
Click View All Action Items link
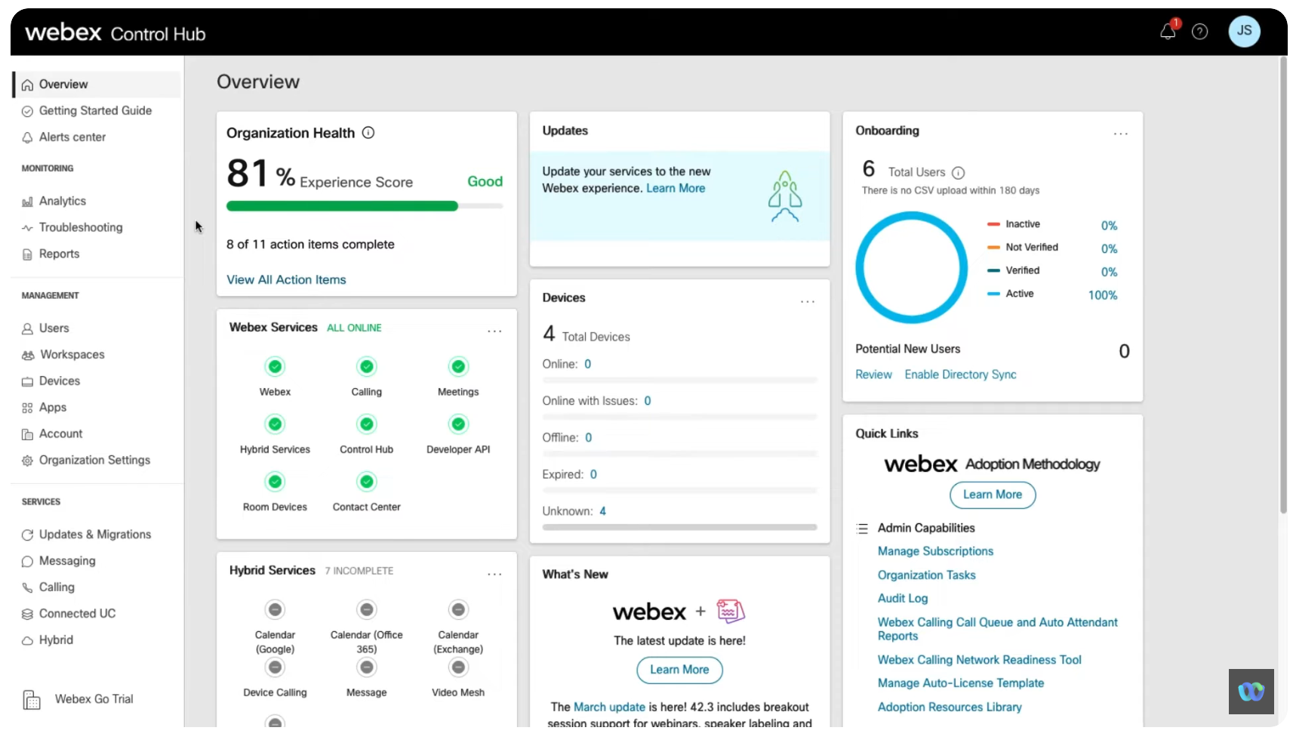pos(286,280)
